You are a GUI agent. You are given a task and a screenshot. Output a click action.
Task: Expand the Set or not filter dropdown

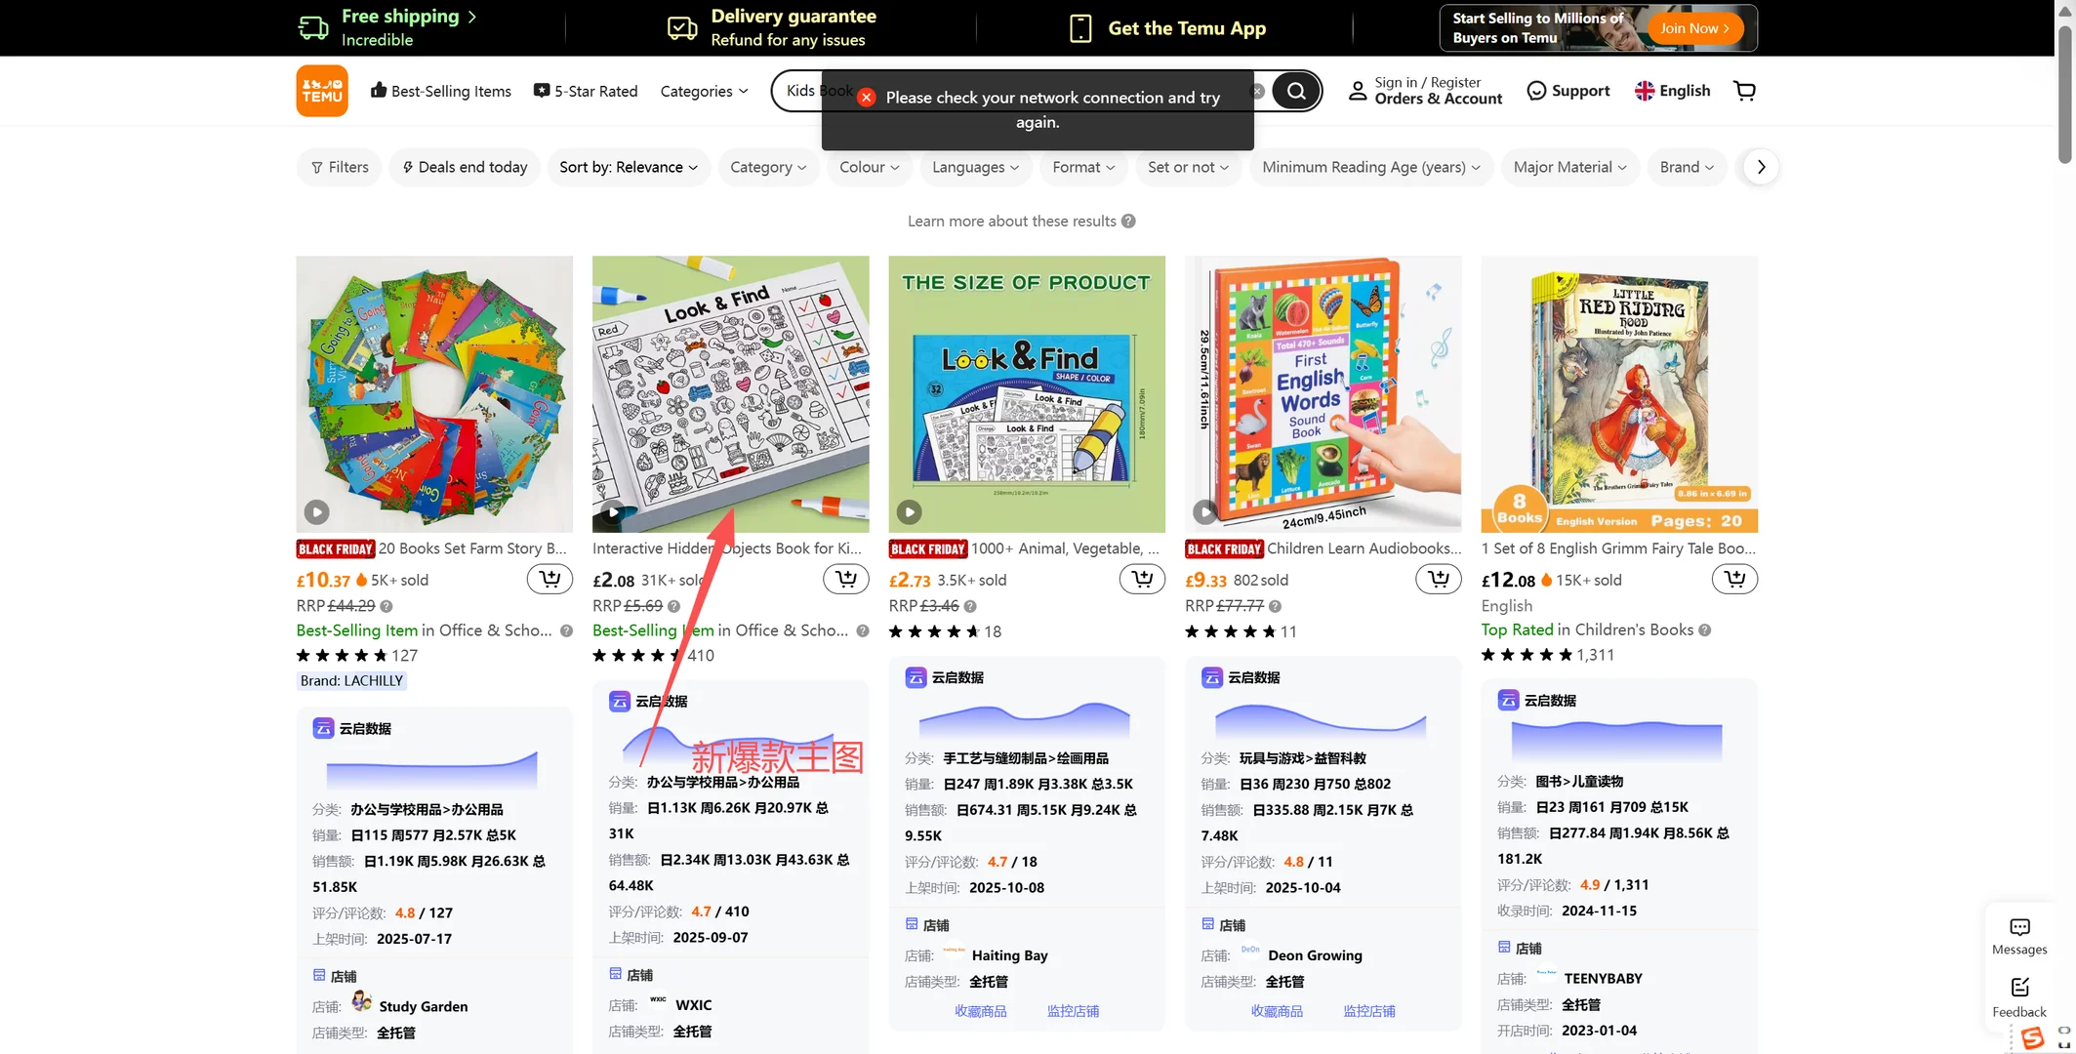pos(1188,167)
